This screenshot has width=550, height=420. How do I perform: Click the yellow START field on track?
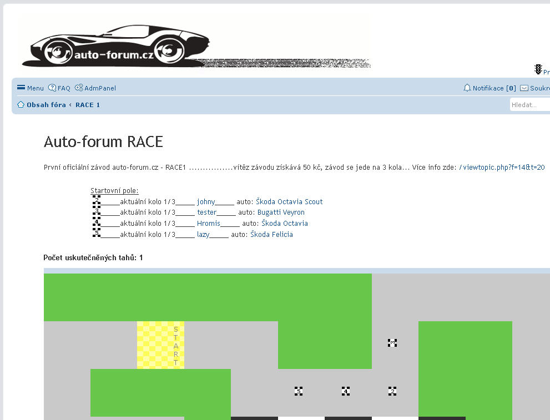pos(160,345)
